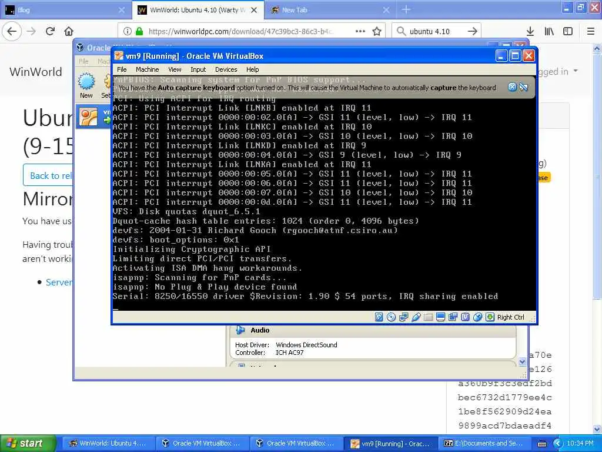Click the browser scrollbar down arrow
The image size is (602, 452).
click(x=597, y=429)
